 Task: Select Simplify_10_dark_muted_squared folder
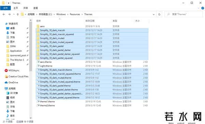[x=92, y=42]
